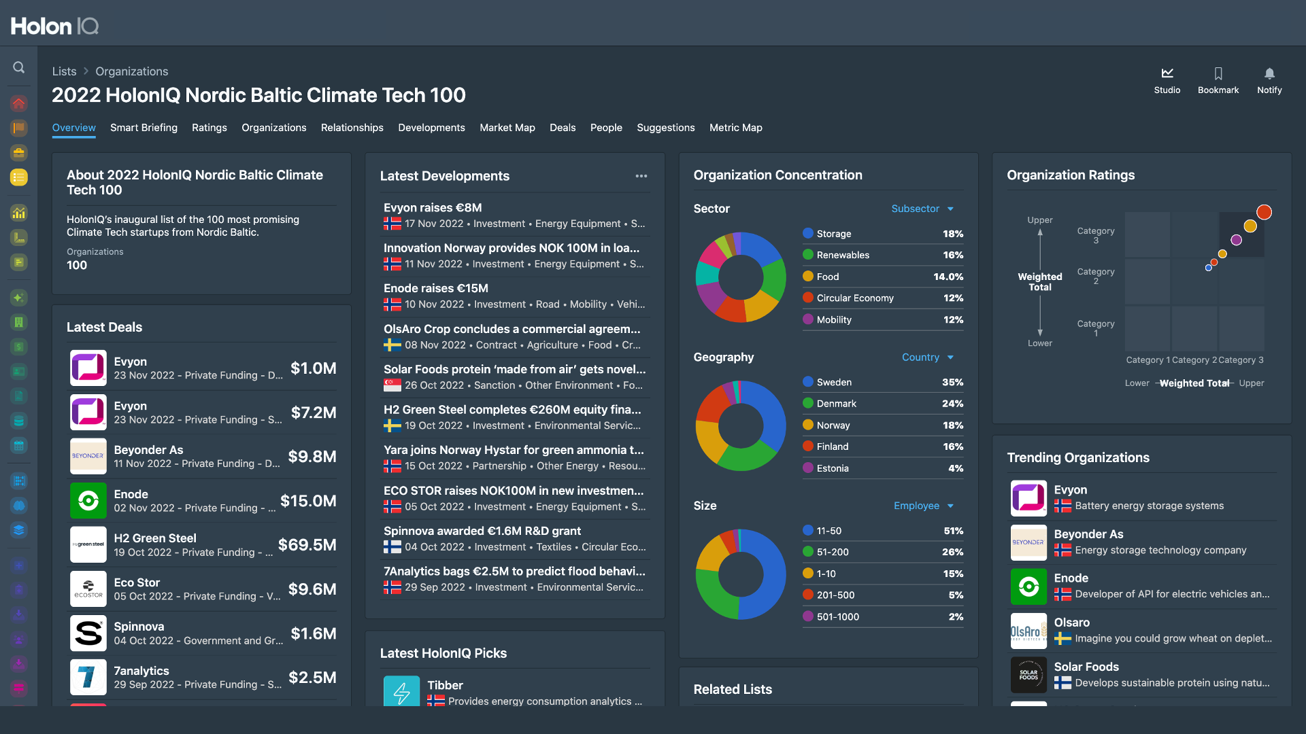Open the dollar sign sidebar icon
The width and height of the screenshot is (1306, 734).
click(19, 347)
